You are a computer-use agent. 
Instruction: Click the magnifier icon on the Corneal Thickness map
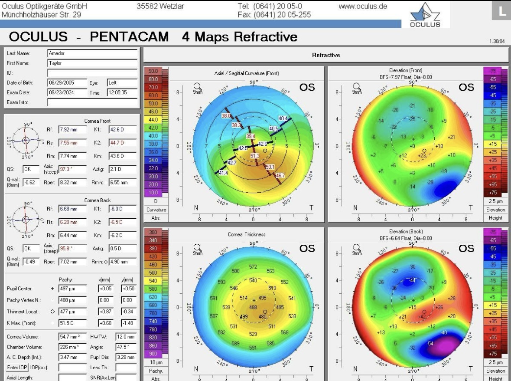(197, 248)
